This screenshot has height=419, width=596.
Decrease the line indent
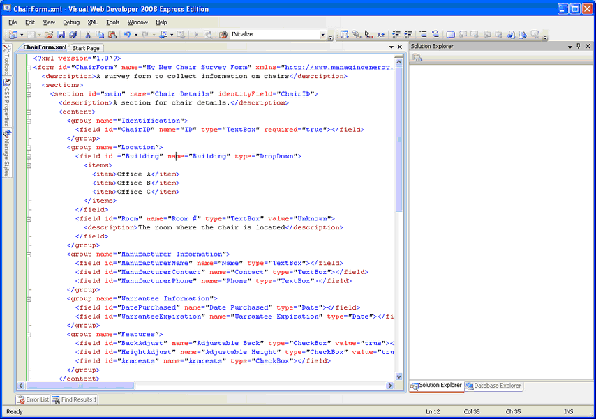pos(396,35)
